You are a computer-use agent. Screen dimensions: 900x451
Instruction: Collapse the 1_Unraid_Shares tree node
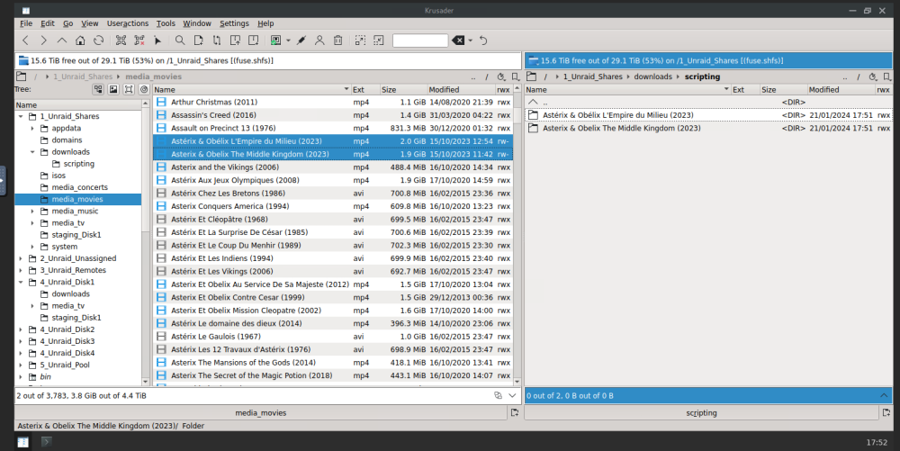[x=22, y=116]
